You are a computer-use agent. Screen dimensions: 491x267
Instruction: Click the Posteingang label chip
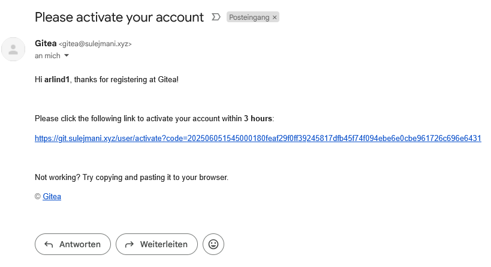tap(249, 18)
